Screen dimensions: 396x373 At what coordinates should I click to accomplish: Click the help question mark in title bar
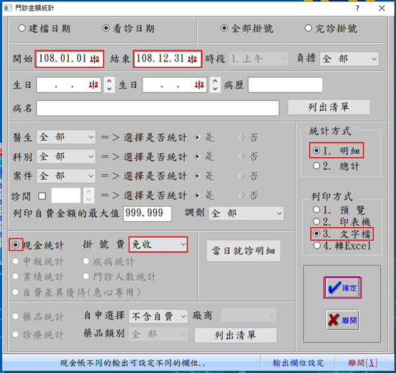pyautogui.click(x=357, y=7)
